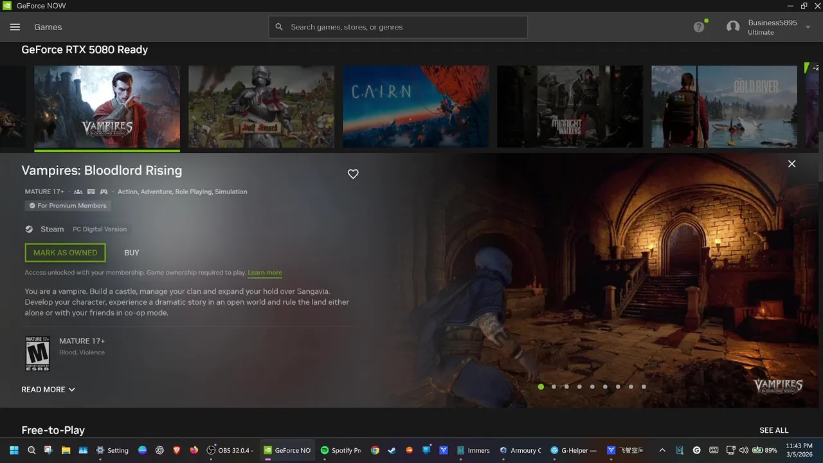
Task: Select the fourth screenshot carousel dot
Action: tap(579, 387)
